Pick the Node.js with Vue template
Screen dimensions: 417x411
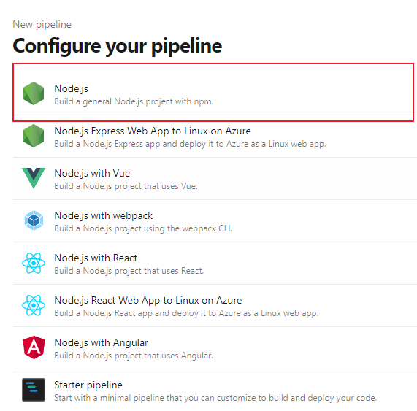[92, 173]
